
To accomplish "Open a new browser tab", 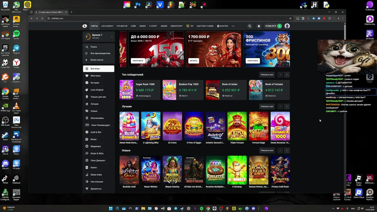I will (x=71, y=12).
